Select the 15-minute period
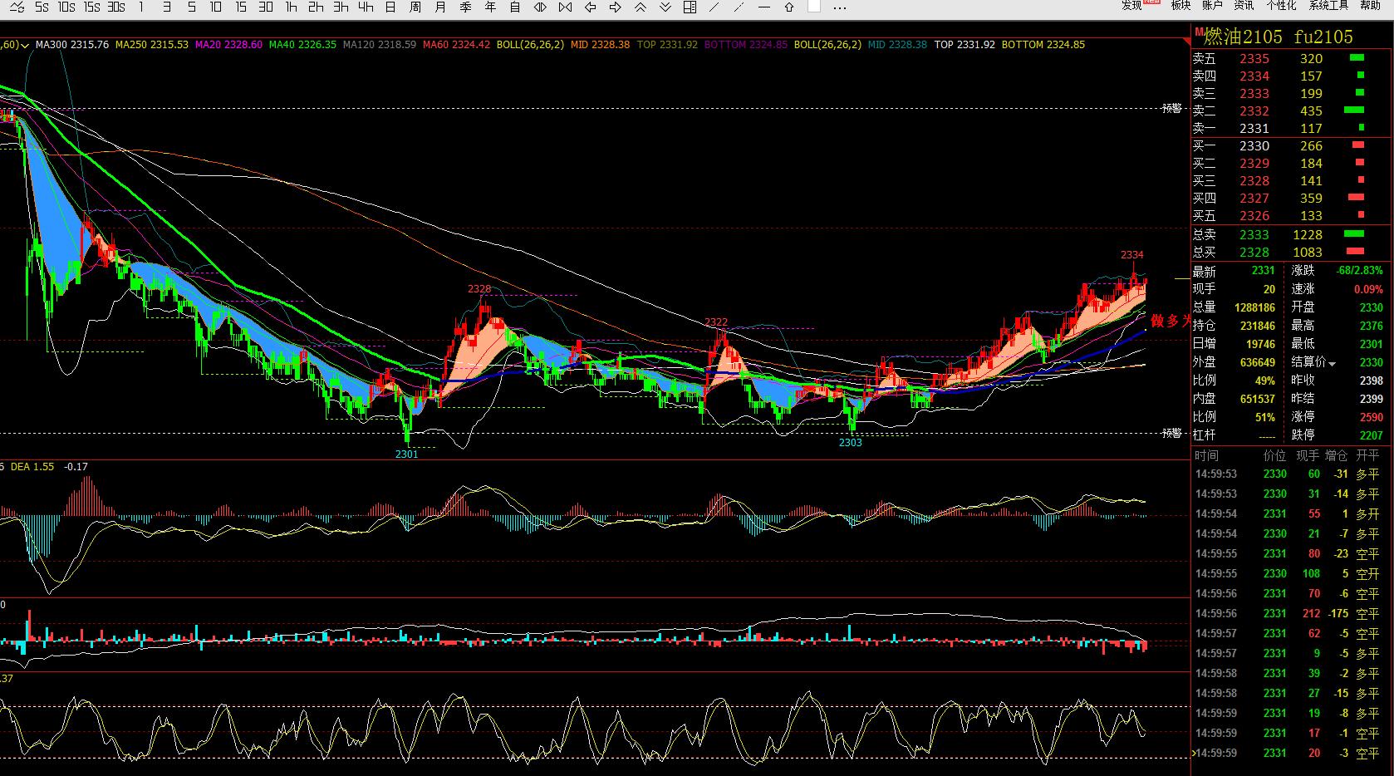The height and width of the screenshot is (776, 1394). [241, 7]
